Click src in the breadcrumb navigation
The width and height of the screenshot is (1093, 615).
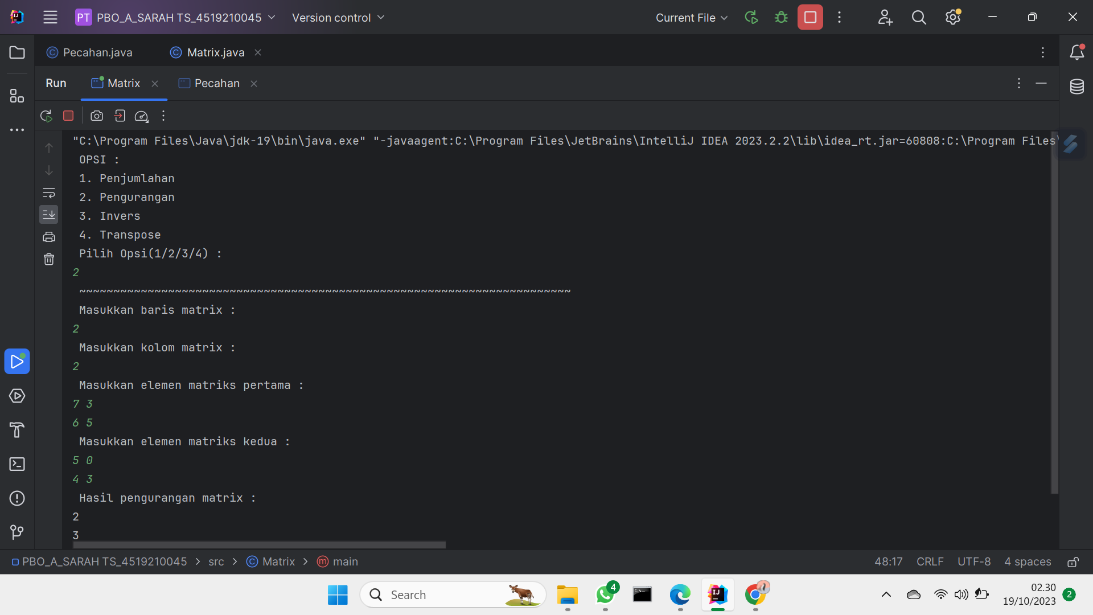point(216,561)
